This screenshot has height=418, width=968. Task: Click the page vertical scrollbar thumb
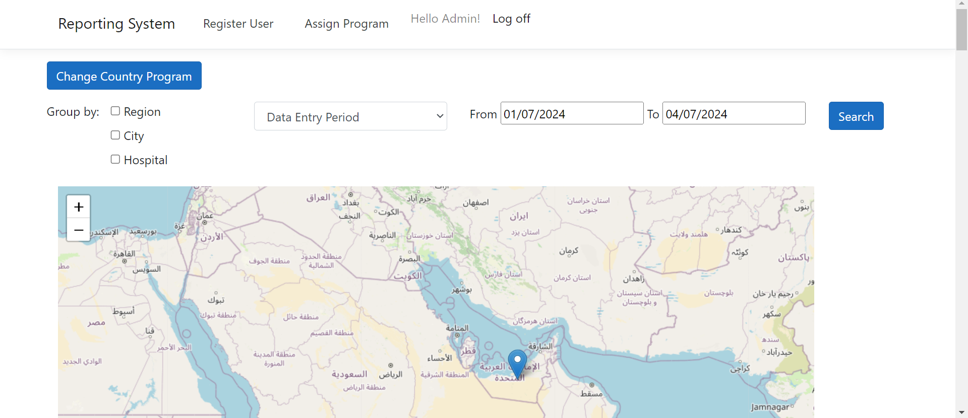(961, 30)
